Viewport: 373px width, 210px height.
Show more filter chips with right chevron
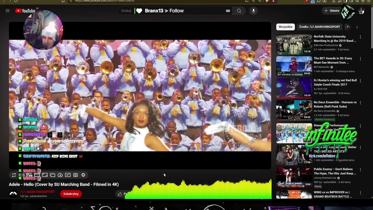(x=357, y=27)
